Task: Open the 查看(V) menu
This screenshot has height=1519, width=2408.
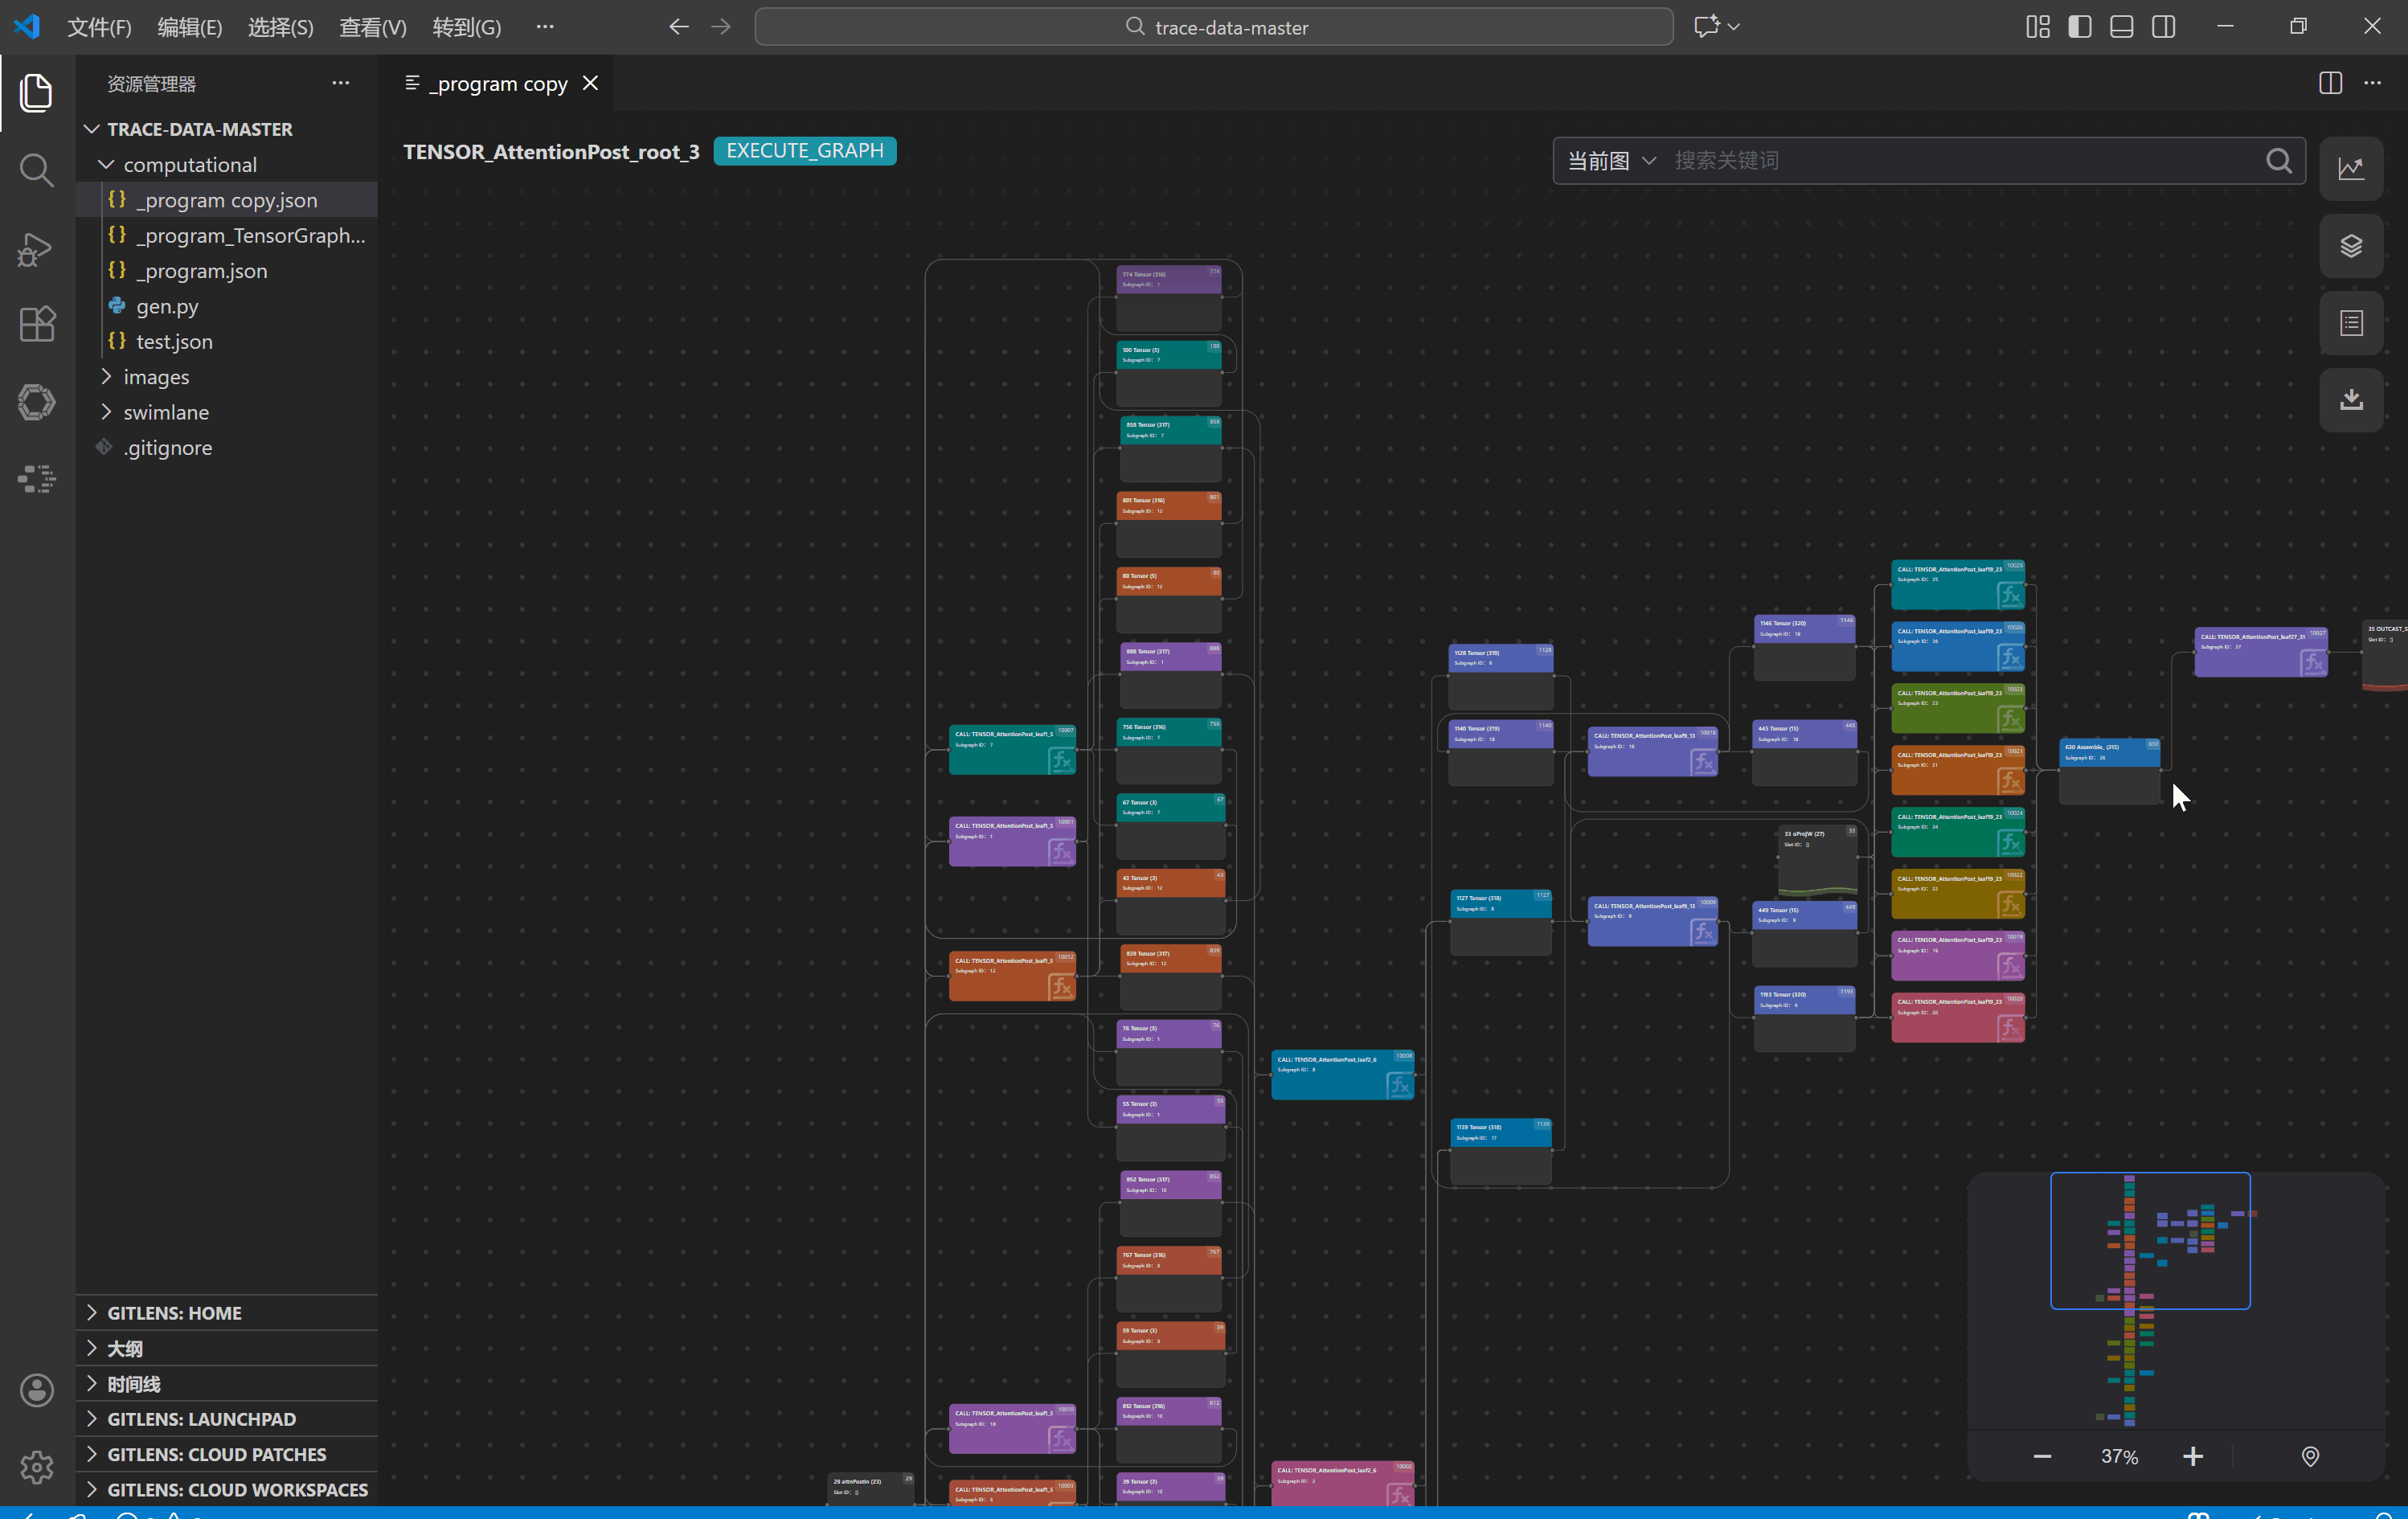Action: [372, 27]
